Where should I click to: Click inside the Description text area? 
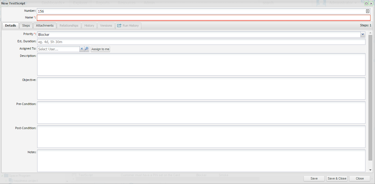[x=201, y=64]
